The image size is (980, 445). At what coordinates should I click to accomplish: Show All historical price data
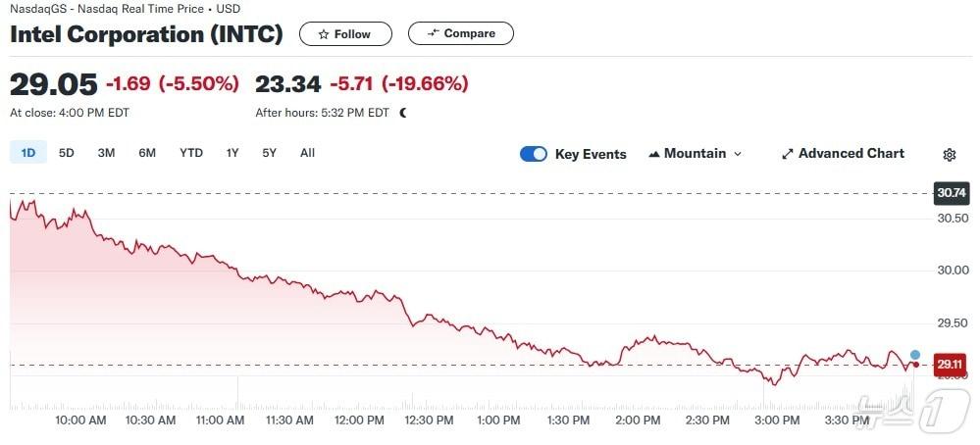point(307,153)
